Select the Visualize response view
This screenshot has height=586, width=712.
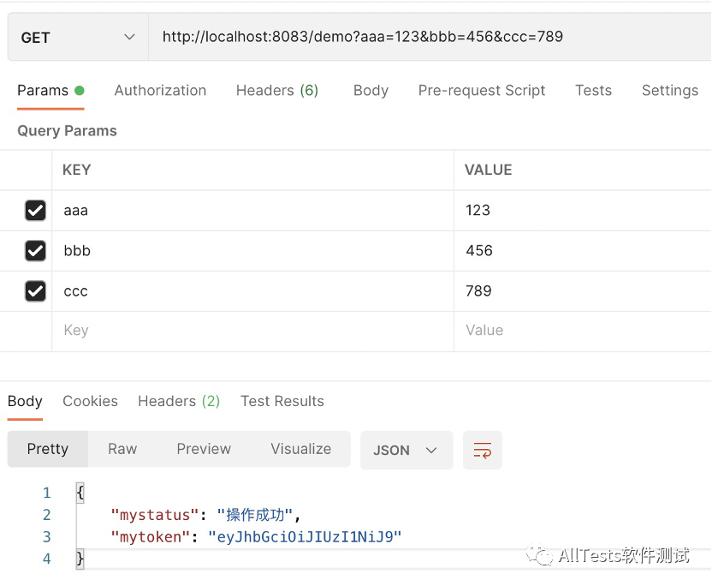(x=301, y=449)
